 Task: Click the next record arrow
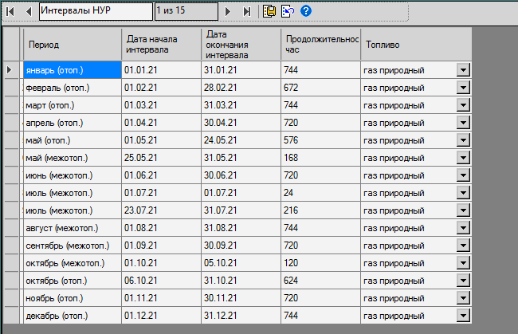pos(229,11)
